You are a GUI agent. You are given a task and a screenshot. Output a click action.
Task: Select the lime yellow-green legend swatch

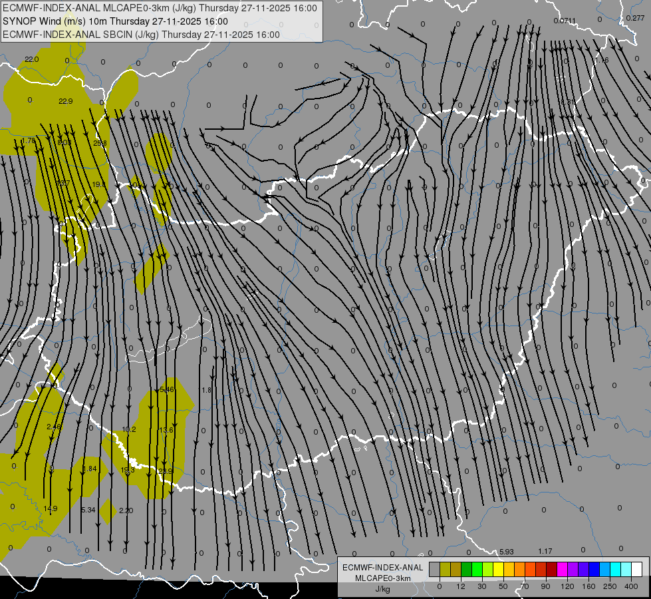[x=488, y=569]
